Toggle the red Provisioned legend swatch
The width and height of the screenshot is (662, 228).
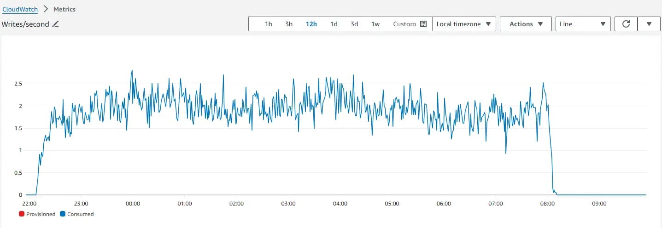pyautogui.click(x=22, y=214)
